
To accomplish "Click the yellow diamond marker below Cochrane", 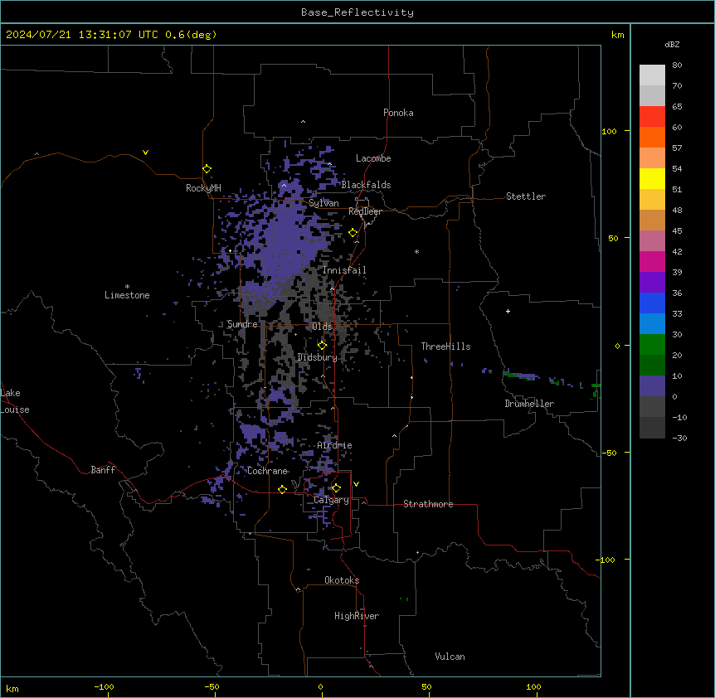I will tap(282, 489).
